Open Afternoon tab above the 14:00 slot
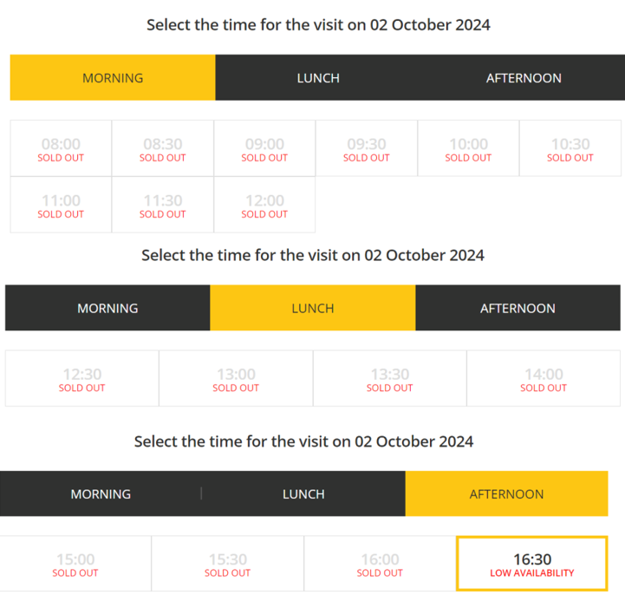This screenshot has width=625, height=601. click(x=518, y=308)
